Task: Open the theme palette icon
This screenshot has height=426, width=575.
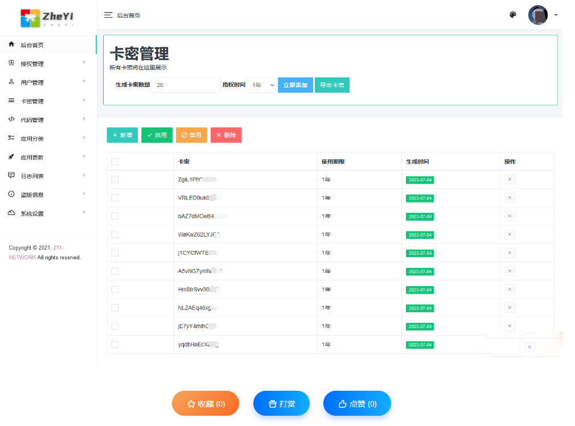Action: click(x=513, y=15)
